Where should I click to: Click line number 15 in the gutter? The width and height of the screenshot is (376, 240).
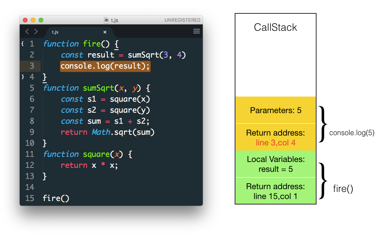click(x=30, y=198)
